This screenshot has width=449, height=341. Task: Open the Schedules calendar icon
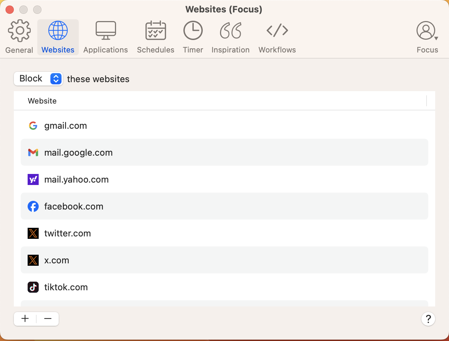[156, 31]
